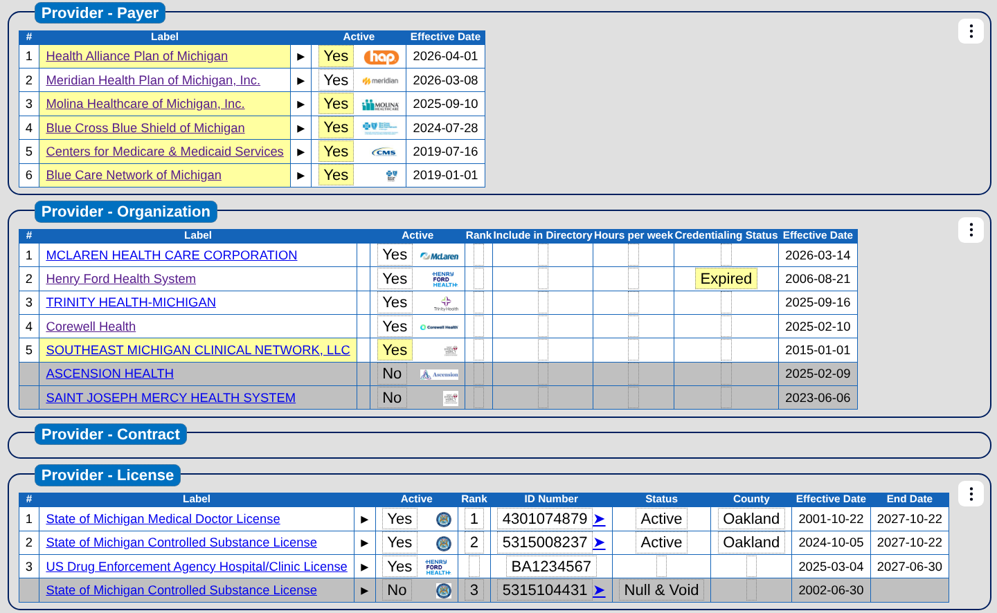The image size is (997, 613).
Task: Expand the Molina Healthcare of Michigan row
Action: pyautogui.click(x=300, y=104)
